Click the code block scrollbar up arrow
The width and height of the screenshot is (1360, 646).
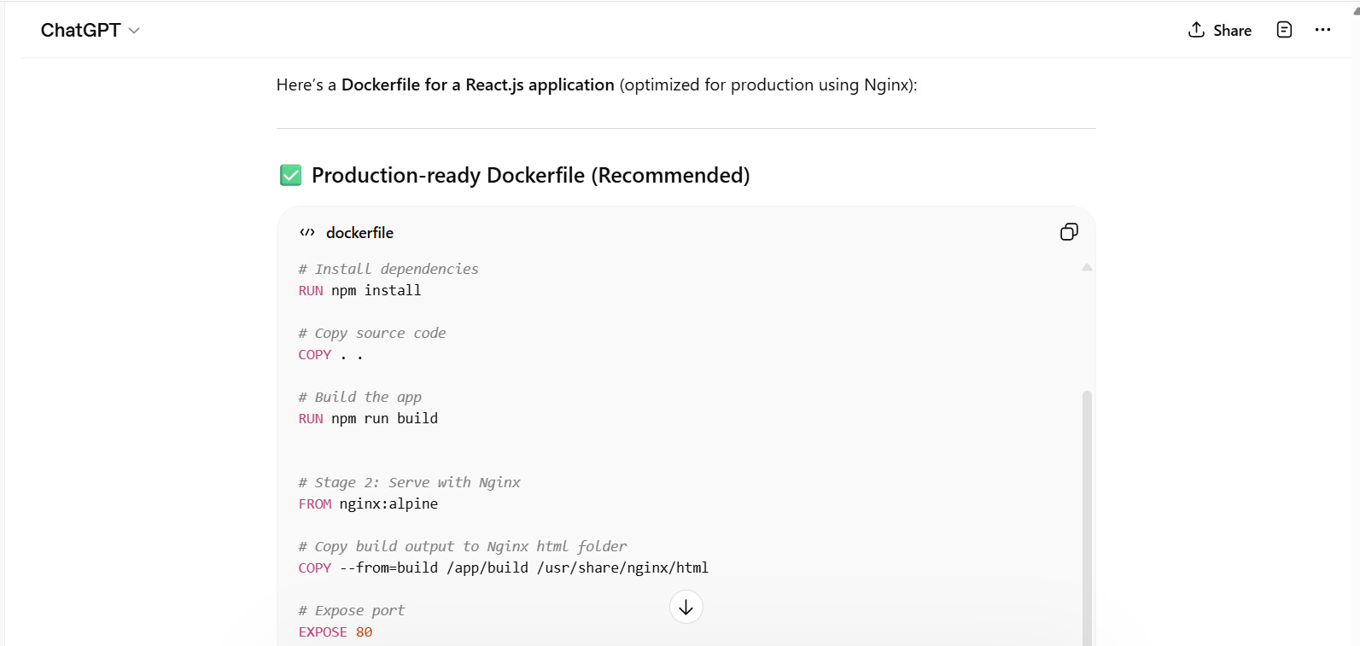click(1087, 268)
